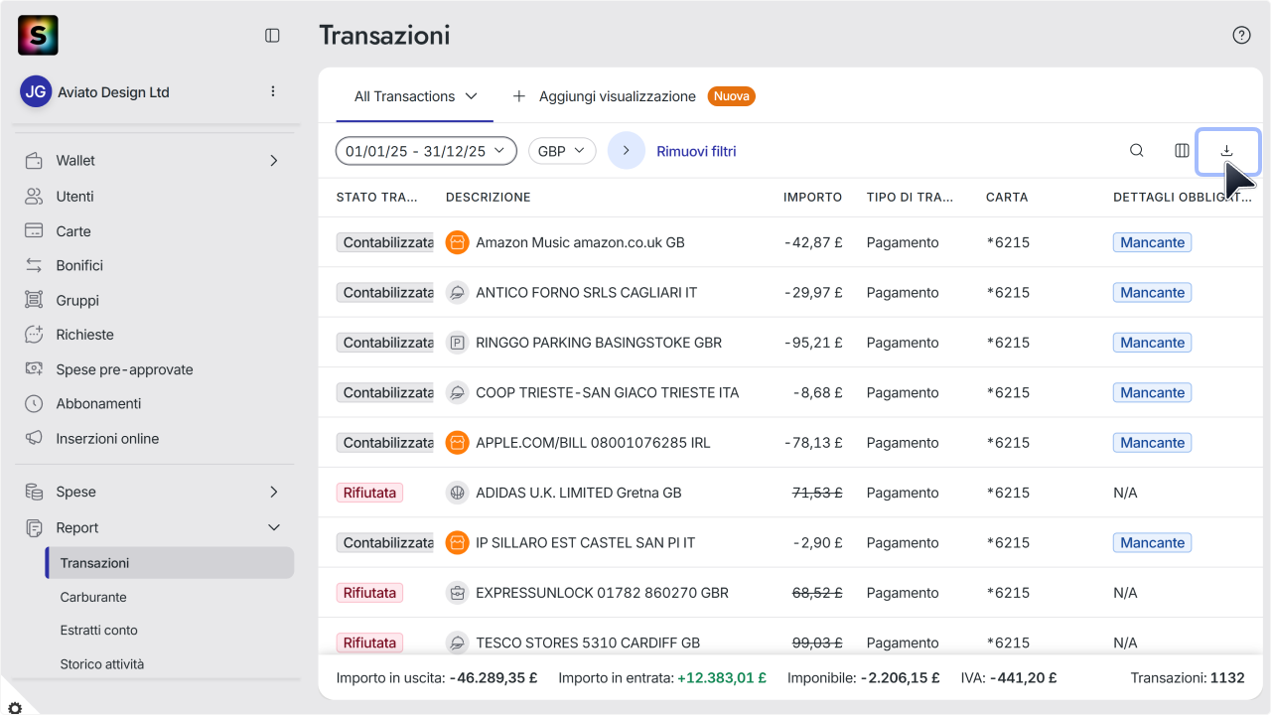Screen dimensions: 1271x715
Task: Click Imponibile -2.206,15 £ total
Action: (864, 678)
